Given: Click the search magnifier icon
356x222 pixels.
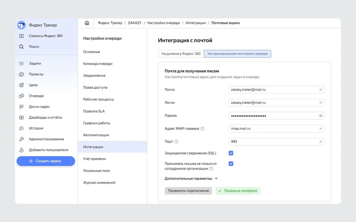Looking at the screenshot, I should (x=21, y=47).
